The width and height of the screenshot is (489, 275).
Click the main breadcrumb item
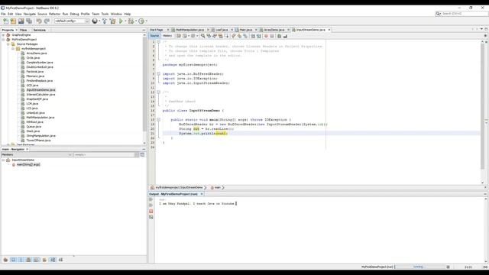pos(217,187)
